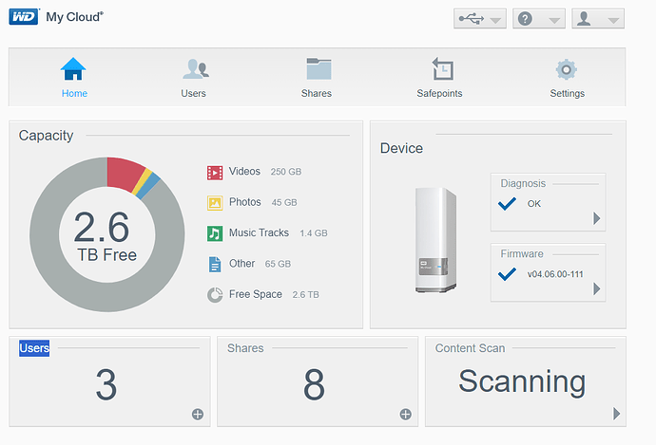Go to the Home tab
The width and height of the screenshot is (656, 445).
pyautogui.click(x=74, y=77)
